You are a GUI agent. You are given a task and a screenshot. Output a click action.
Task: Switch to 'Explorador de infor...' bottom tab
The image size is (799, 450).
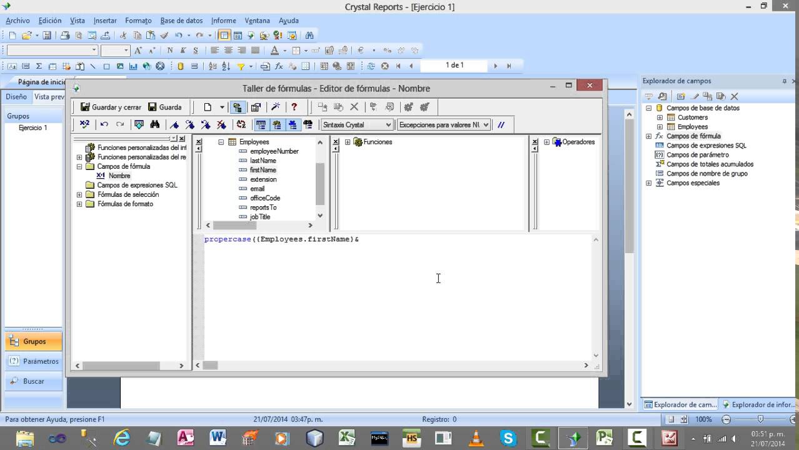click(758, 405)
